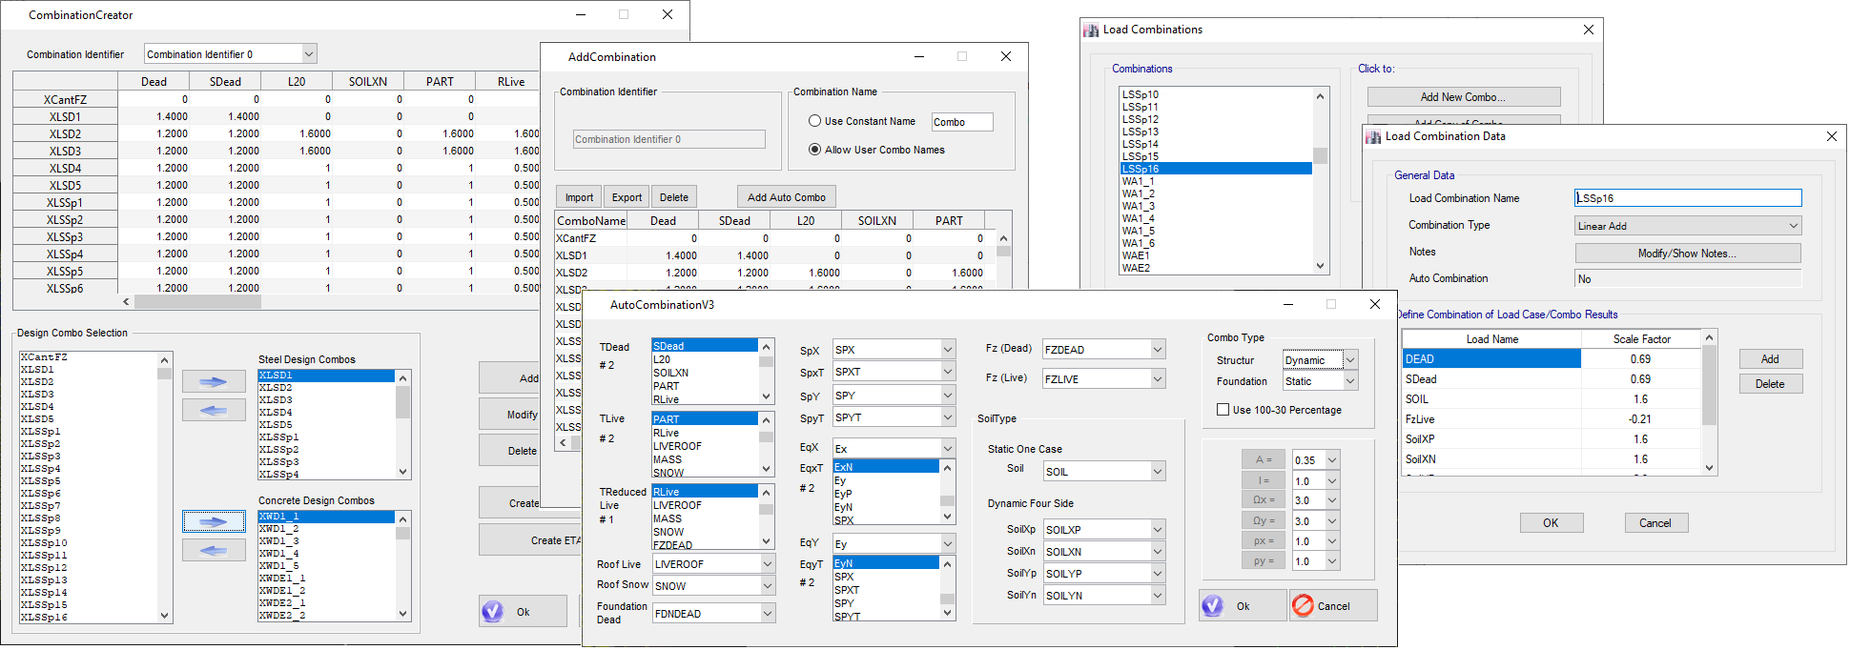Choose the Allow User Combo Names radio option
The image size is (1850, 650).
point(815,150)
